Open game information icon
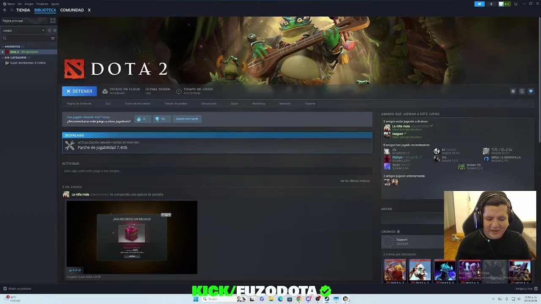Image resolution: width=541 pixels, height=304 pixels. coord(522,91)
